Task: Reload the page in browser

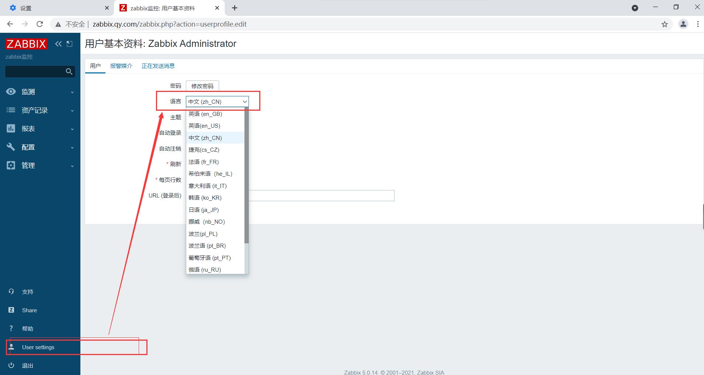Action: pos(40,24)
